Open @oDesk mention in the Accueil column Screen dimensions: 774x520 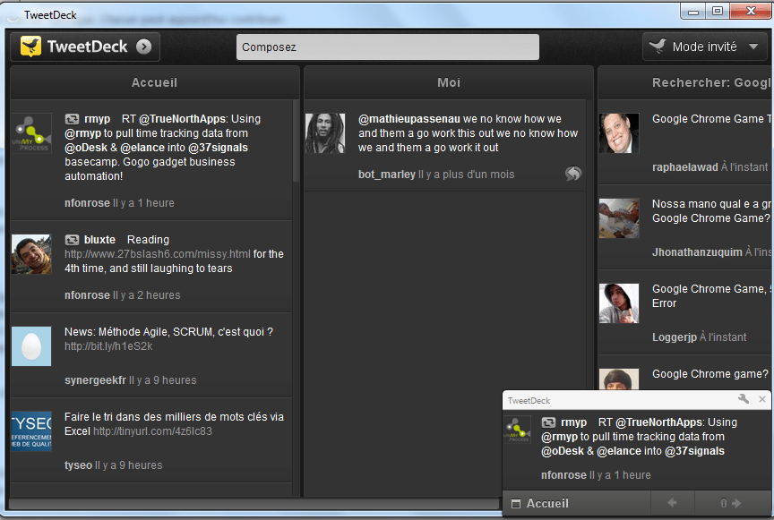(x=86, y=148)
